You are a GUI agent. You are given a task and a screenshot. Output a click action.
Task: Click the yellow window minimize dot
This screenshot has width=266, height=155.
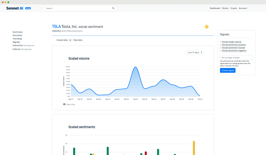pos(6,2)
